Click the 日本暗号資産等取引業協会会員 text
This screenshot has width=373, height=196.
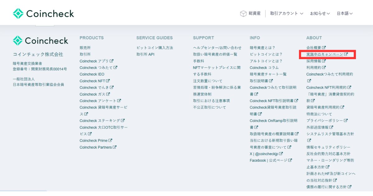coord(38,84)
